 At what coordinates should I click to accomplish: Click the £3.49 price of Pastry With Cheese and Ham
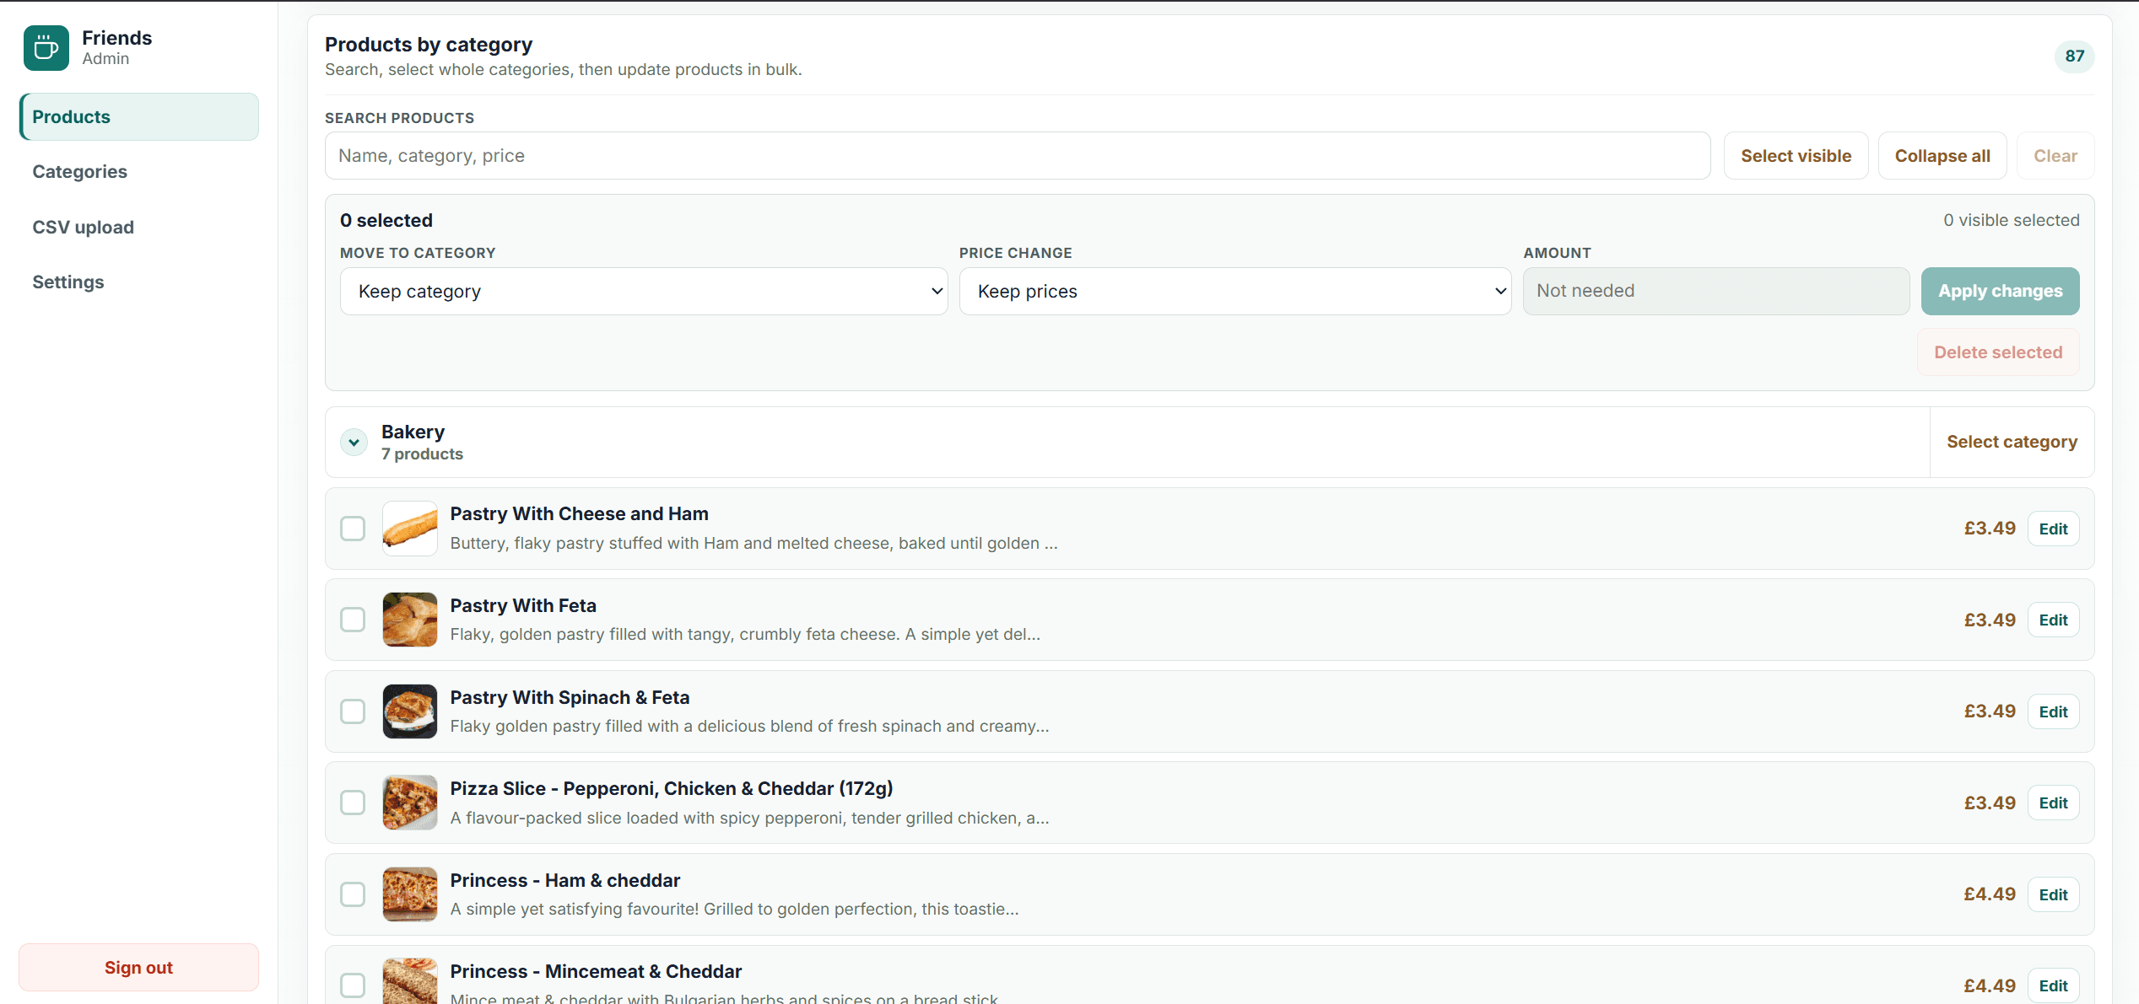pyautogui.click(x=1990, y=529)
